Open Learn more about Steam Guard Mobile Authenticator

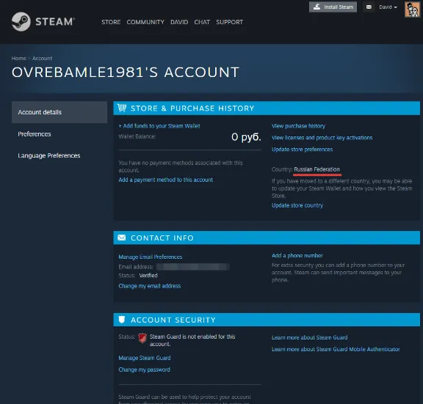(x=336, y=349)
